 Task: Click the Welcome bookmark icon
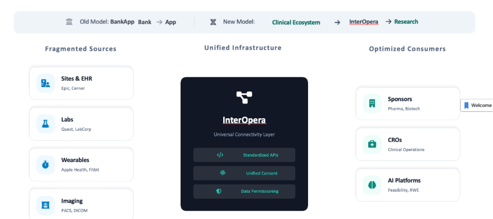pos(466,106)
